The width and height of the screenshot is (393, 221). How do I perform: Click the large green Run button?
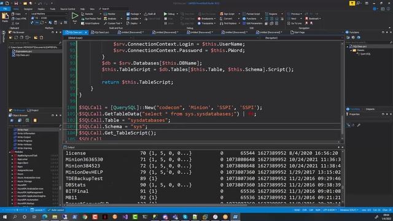pyautogui.click(x=75, y=17)
